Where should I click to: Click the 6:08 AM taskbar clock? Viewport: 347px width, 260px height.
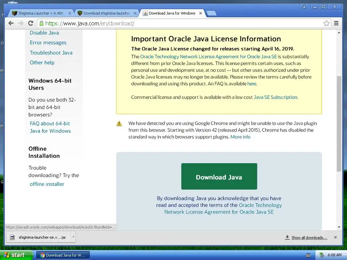point(334,255)
